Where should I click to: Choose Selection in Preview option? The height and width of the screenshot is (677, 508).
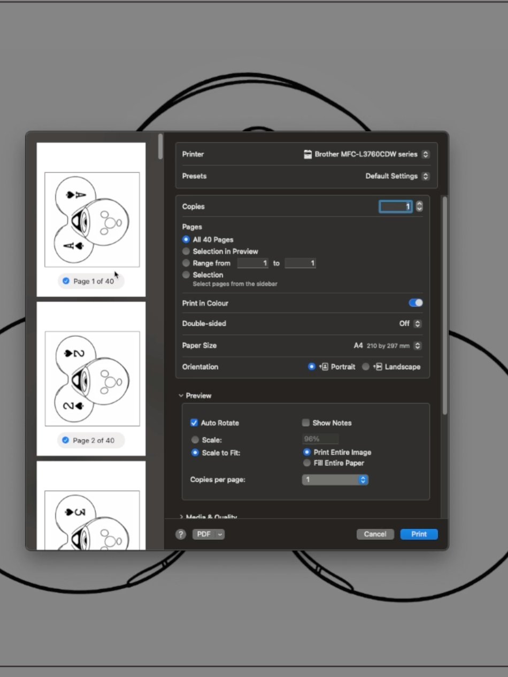[x=186, y=251]
